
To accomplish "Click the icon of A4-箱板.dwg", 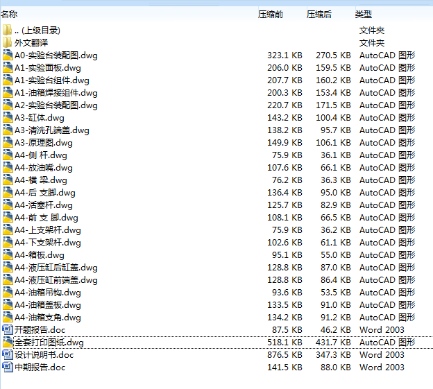I will pos(8,255).
